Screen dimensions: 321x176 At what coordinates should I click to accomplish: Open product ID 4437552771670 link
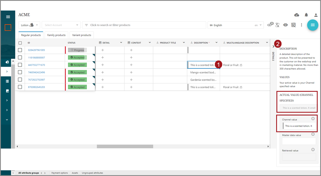(x=36, y=65)
